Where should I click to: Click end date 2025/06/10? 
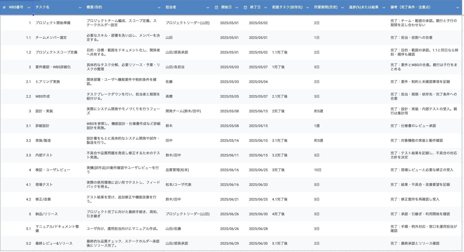pyautogui.click(x=258, y=140)
